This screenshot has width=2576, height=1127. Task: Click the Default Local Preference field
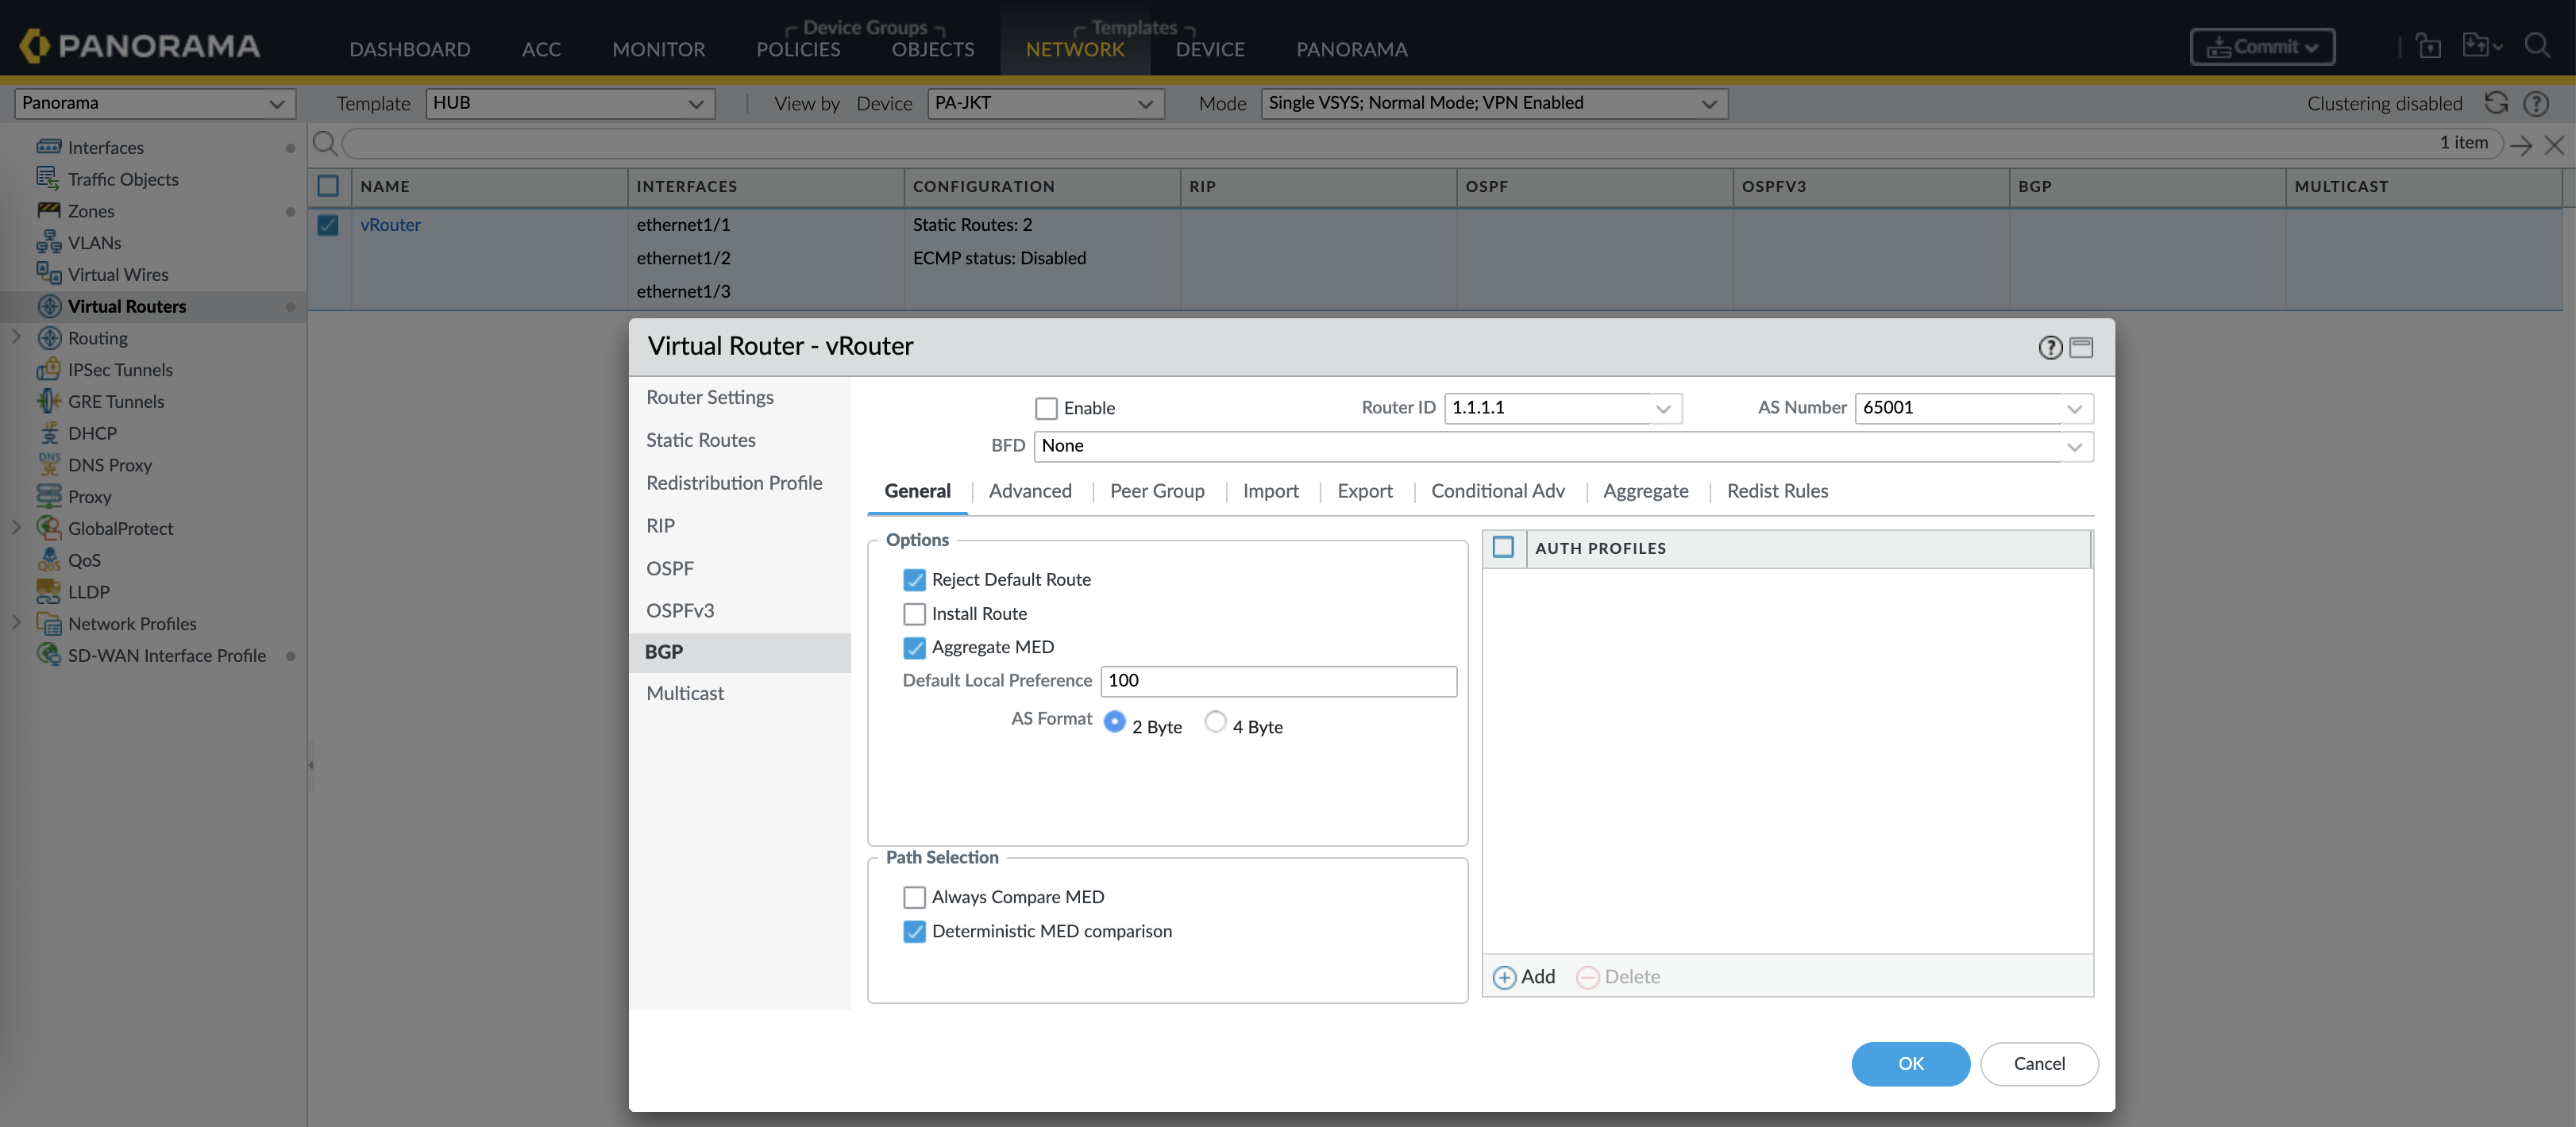tap(1278, 680)
